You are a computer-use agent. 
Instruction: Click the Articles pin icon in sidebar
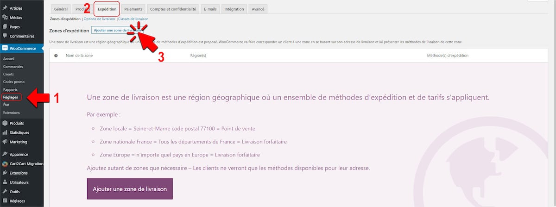point(5,8)
